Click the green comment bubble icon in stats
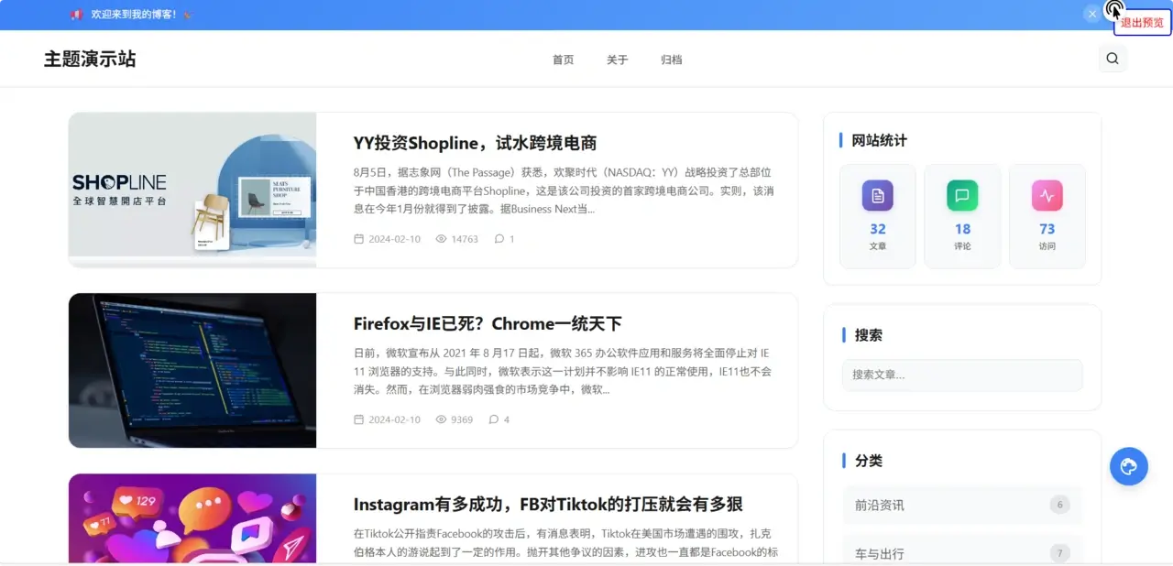The image size is (1173, 566). [962, 195]
